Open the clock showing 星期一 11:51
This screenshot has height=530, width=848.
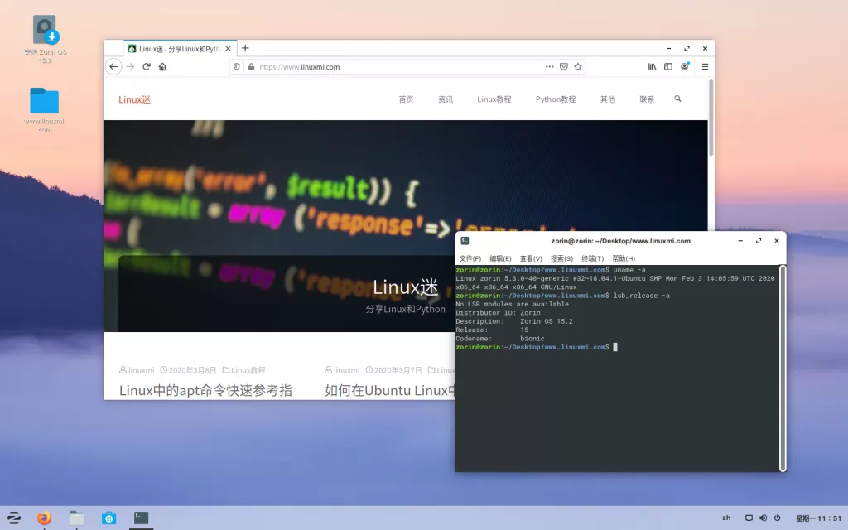[x=818, y=518]
